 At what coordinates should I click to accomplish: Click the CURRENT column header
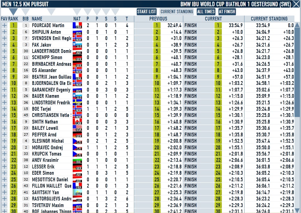(x=213, y=19)
